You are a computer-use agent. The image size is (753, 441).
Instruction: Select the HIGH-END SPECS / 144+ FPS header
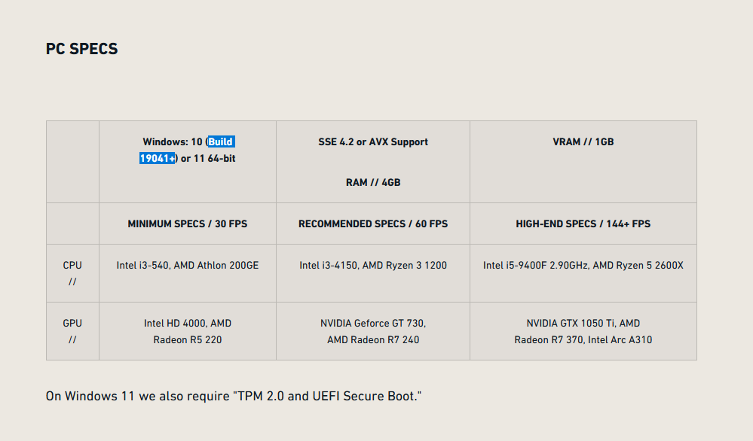click(x=583, y=224)
